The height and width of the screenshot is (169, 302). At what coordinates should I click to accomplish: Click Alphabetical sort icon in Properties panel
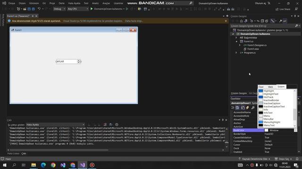click(237, 108)
